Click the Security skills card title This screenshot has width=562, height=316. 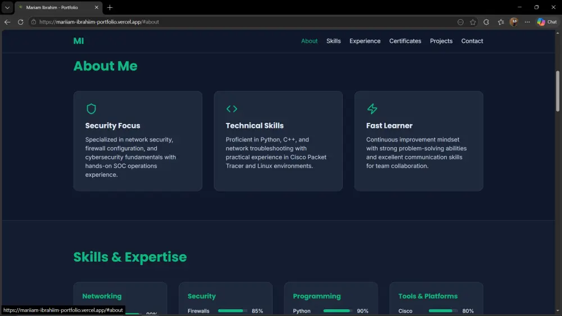click(201, 296)
